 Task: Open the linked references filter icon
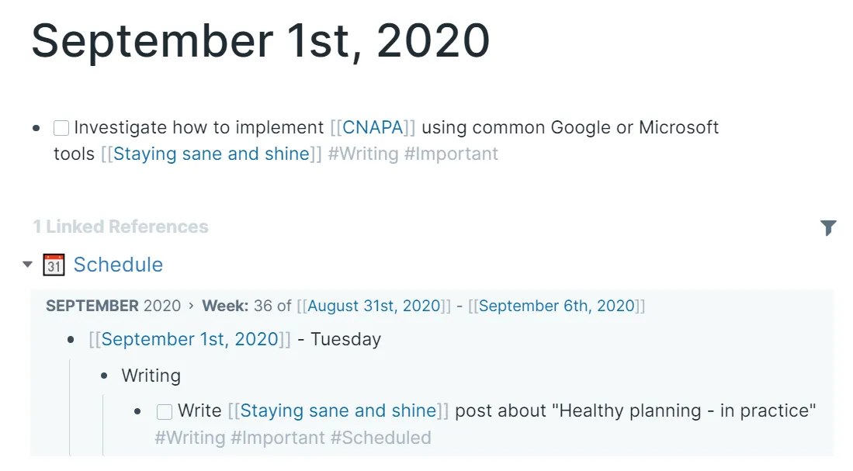tap(828, 227)
